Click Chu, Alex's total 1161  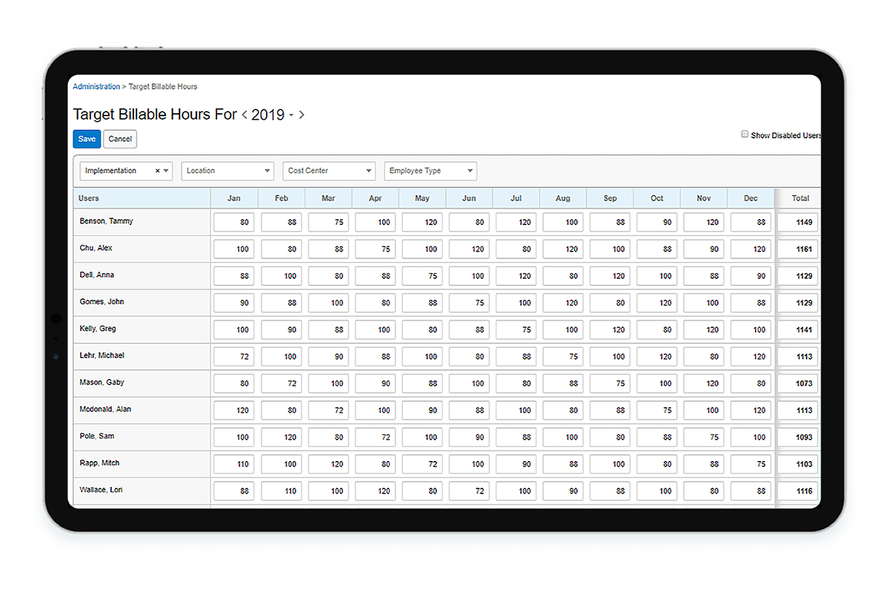tap(799, 249)
